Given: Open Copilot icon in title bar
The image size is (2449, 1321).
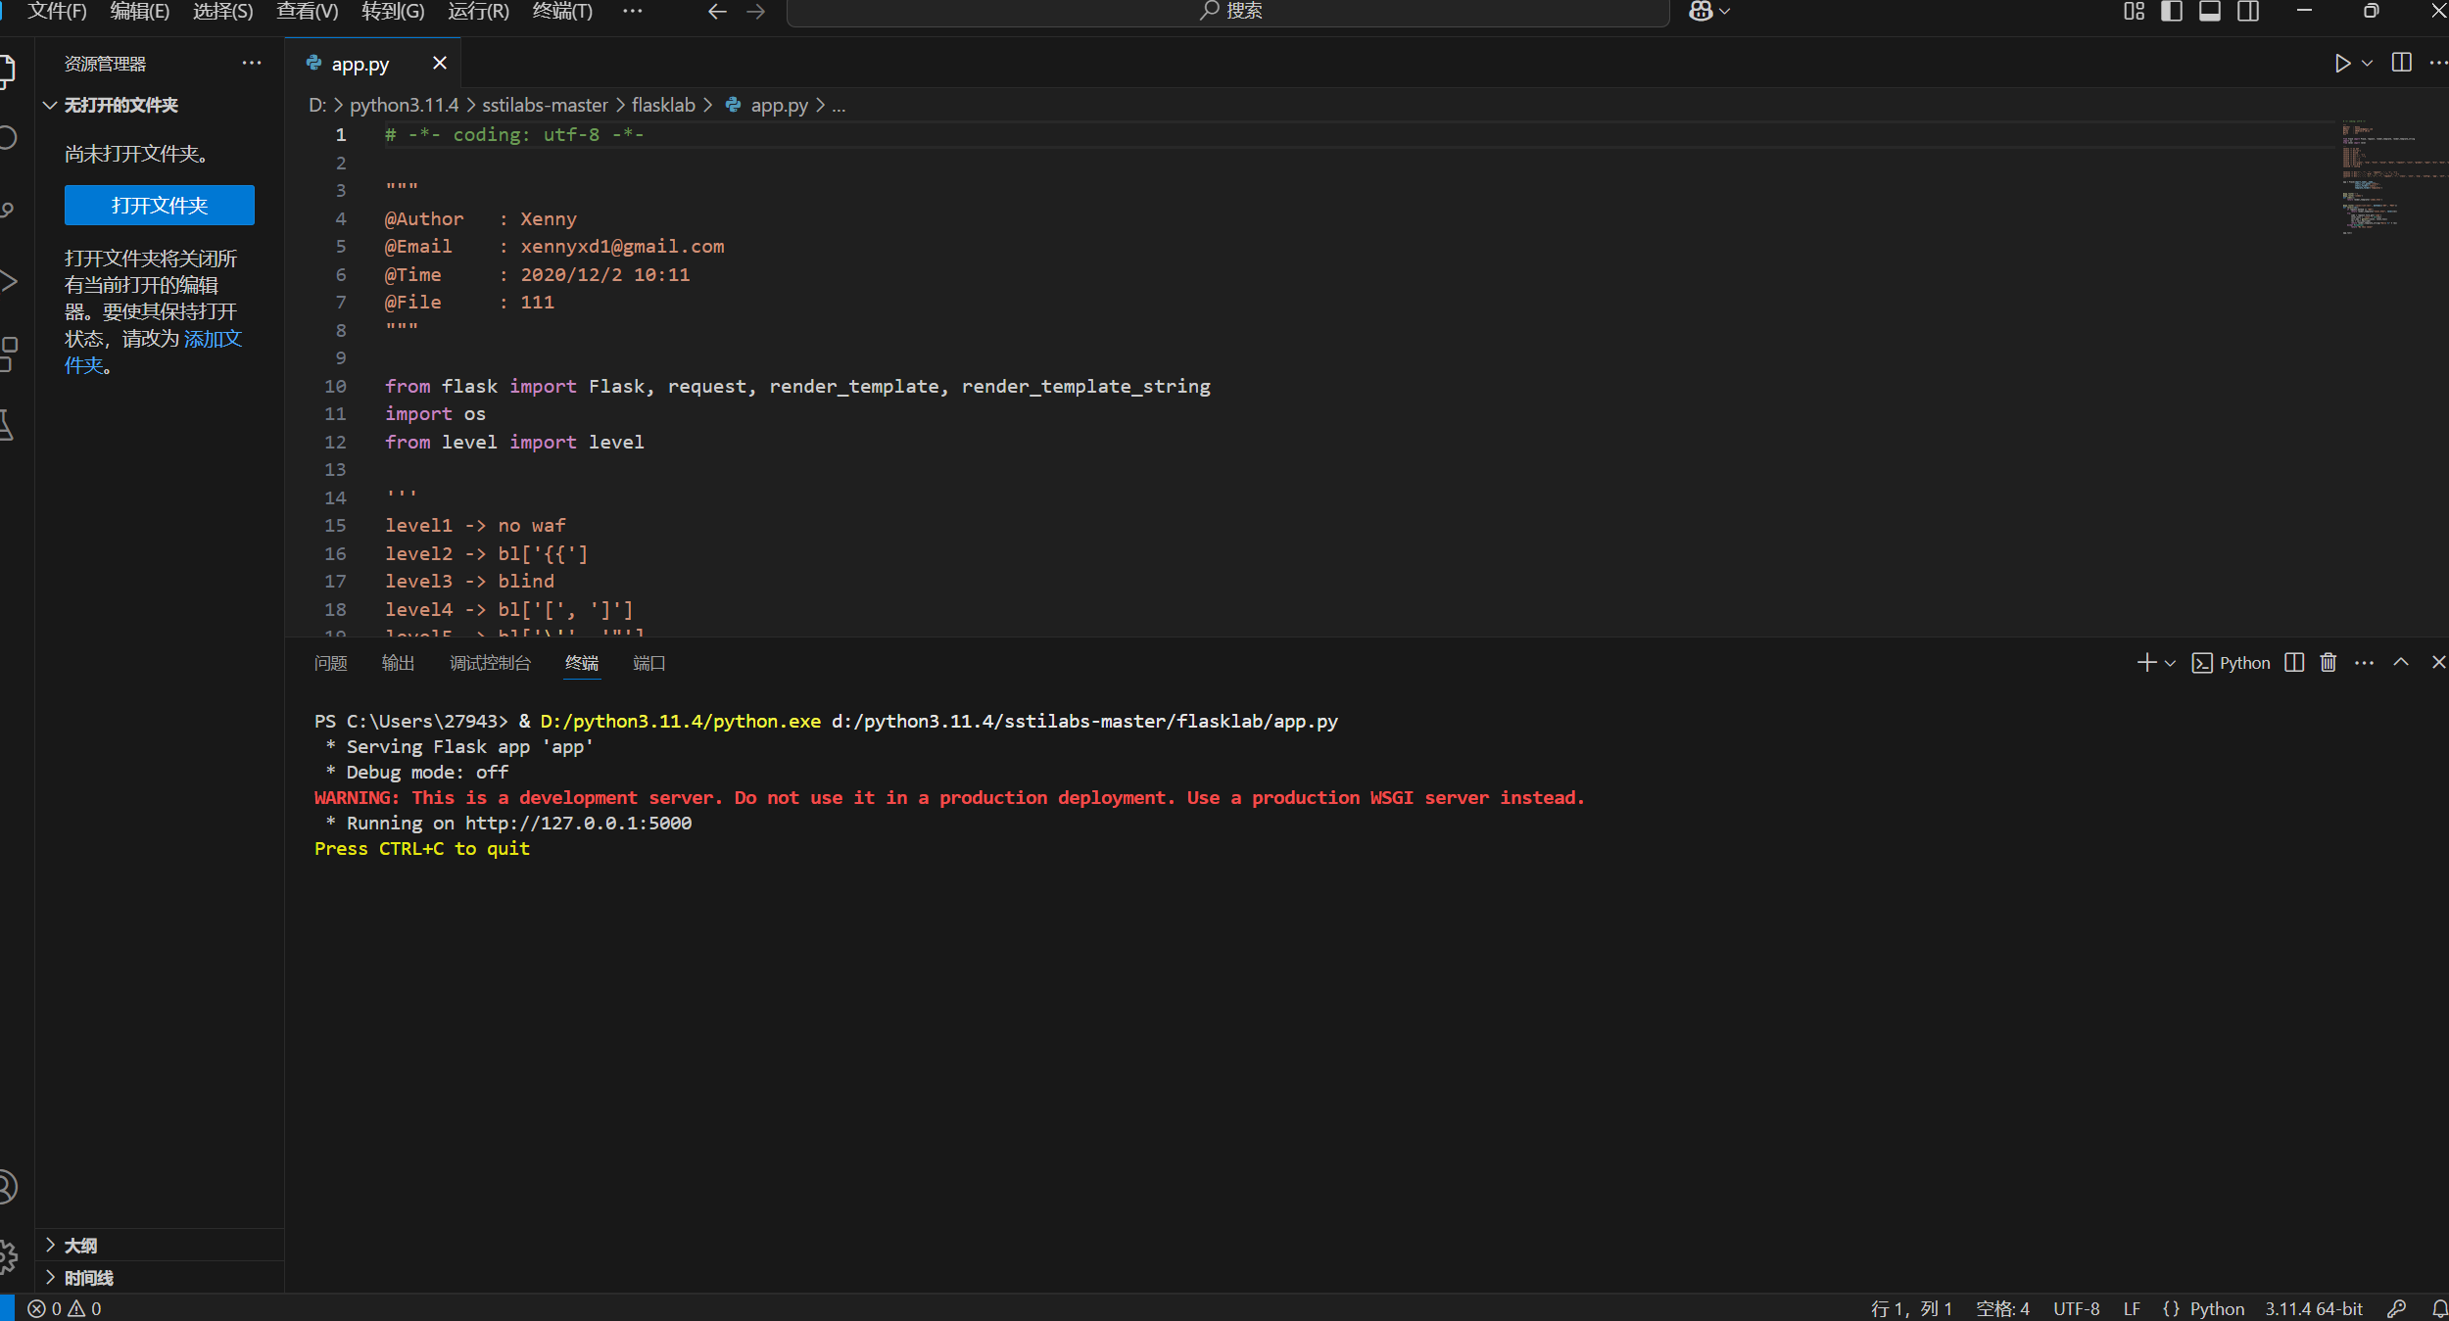Looking at the screenshot, I should (x=1701, y=11).
